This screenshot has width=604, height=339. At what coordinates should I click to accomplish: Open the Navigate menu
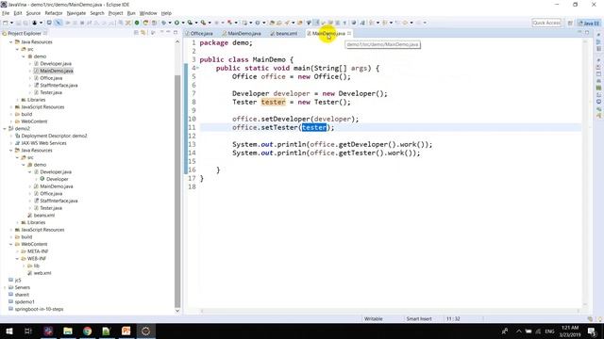(x=76, y=13)
